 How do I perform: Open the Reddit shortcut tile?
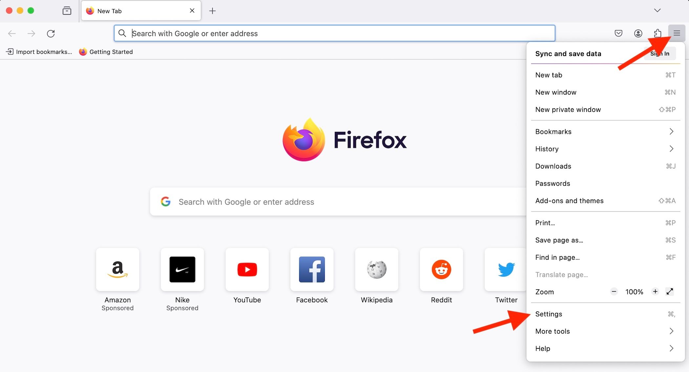[x=441, y=269]
